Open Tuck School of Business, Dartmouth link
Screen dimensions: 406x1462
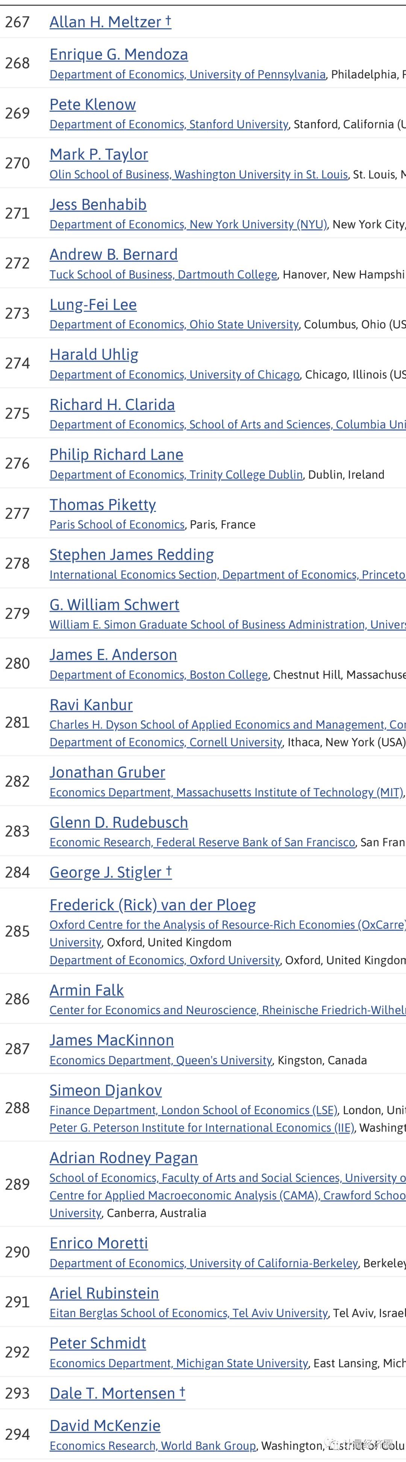pos(163,274)
